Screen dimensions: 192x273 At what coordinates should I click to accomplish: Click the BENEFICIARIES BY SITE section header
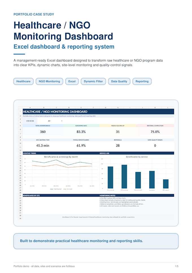point(61,196)
